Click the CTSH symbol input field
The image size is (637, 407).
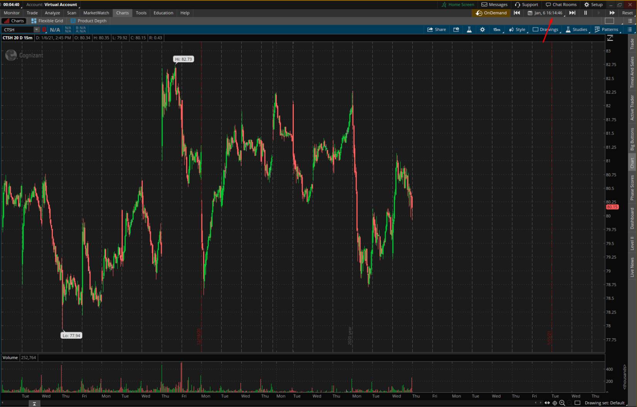tap(17, 30)
